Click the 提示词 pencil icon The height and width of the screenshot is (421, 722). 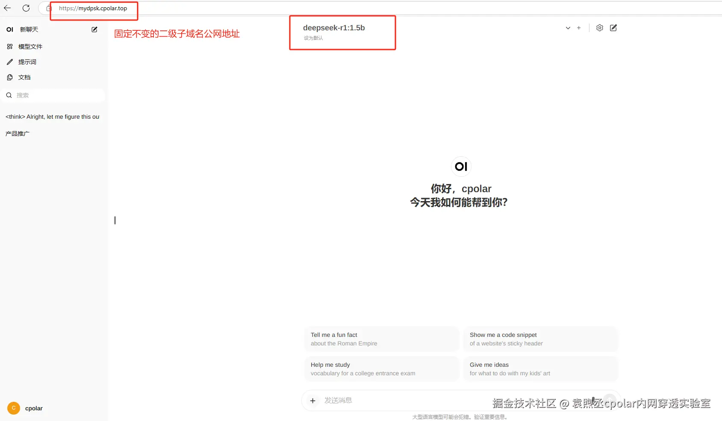(10, 62)
